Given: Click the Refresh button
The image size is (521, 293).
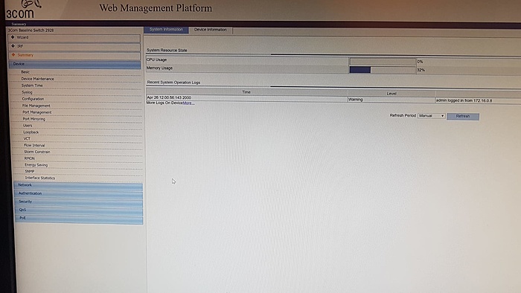Looking at the screenshot, I should click(x=463, y=117).
